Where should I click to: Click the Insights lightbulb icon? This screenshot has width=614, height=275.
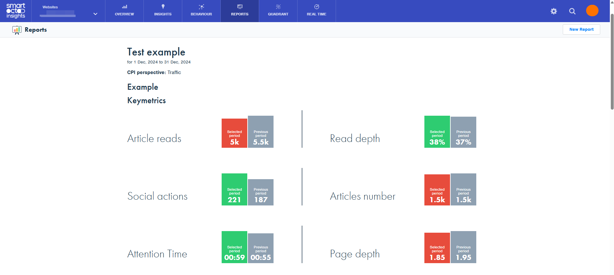(163, 7)
